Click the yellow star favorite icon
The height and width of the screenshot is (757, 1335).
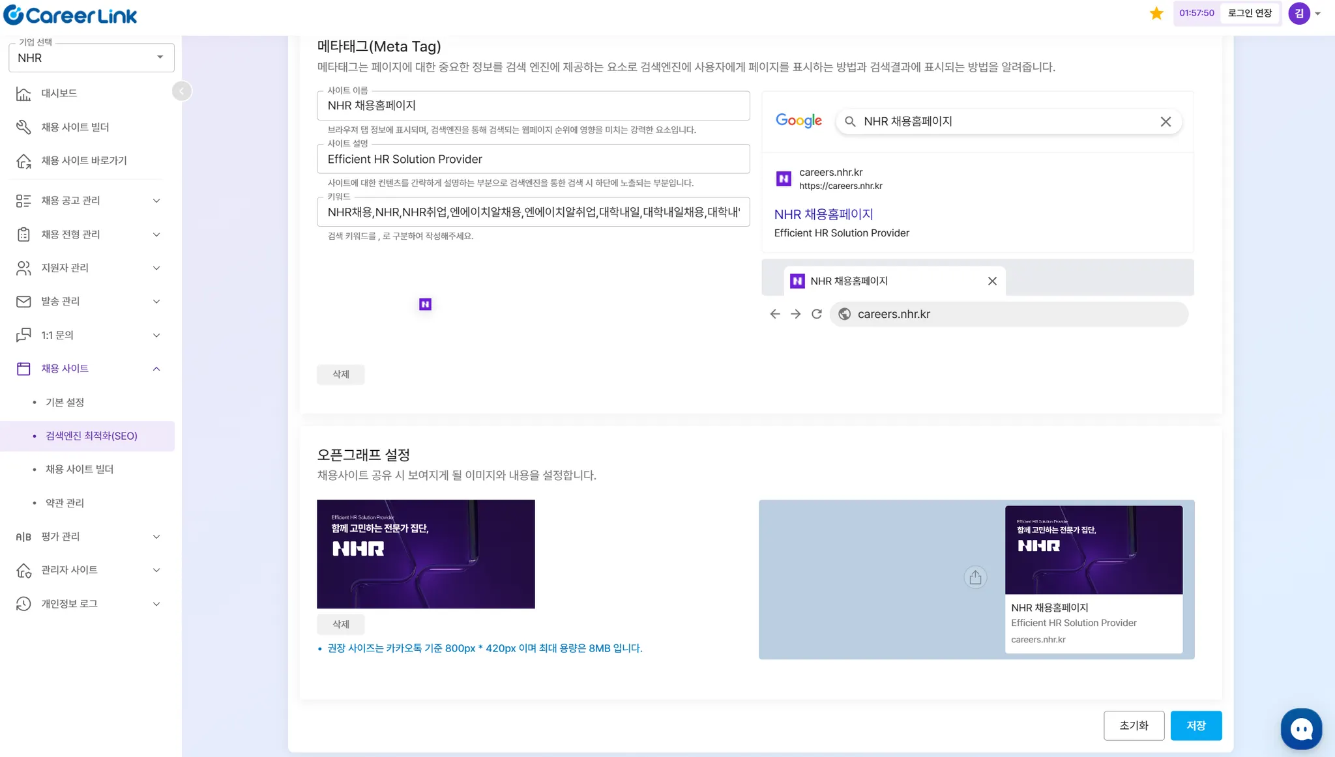[x=1156, y=13]
